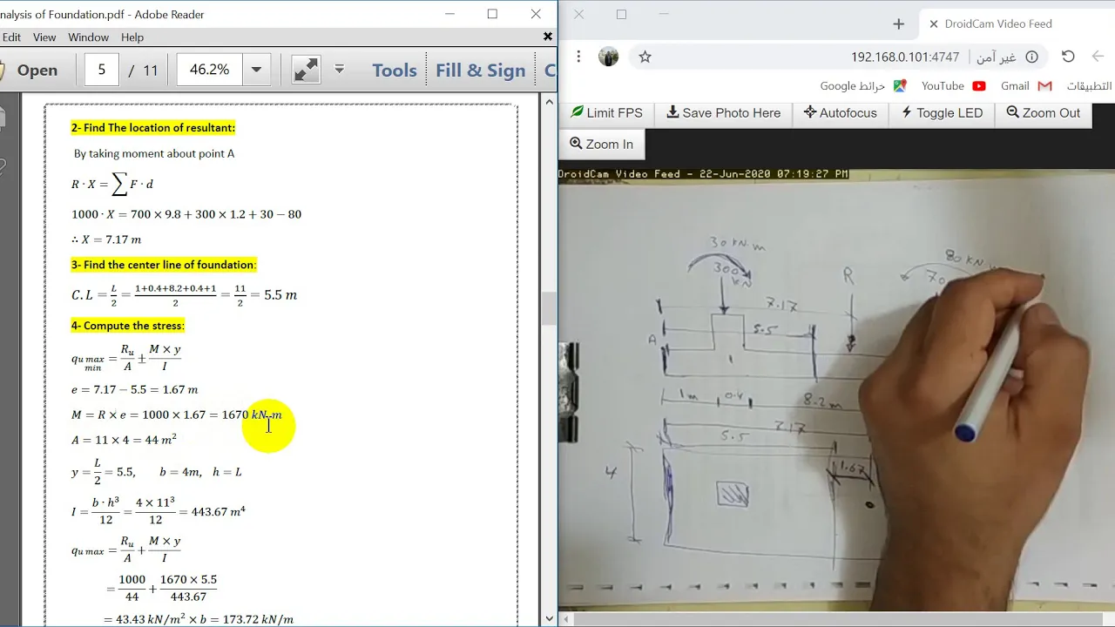Maximize the Adobe Reader window

(x=492, y=14)
